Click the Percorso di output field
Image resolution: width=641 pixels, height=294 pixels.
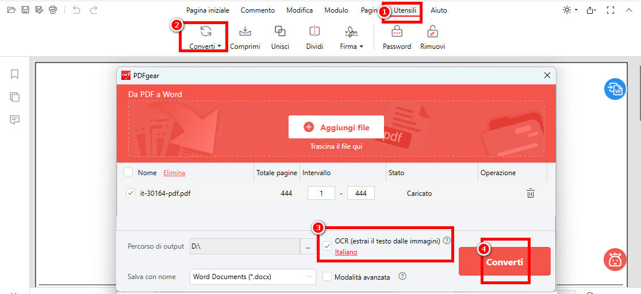245,247
